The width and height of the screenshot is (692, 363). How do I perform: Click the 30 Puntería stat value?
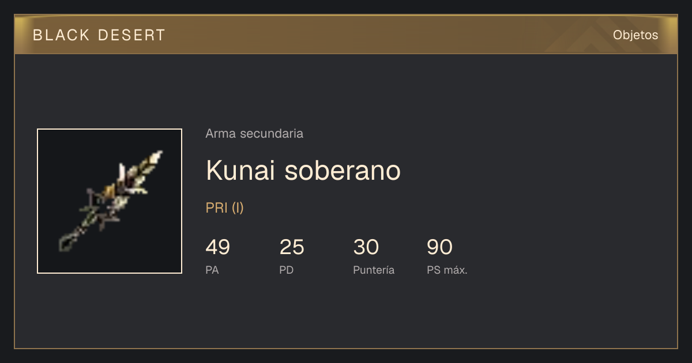(x=366, y=247)
